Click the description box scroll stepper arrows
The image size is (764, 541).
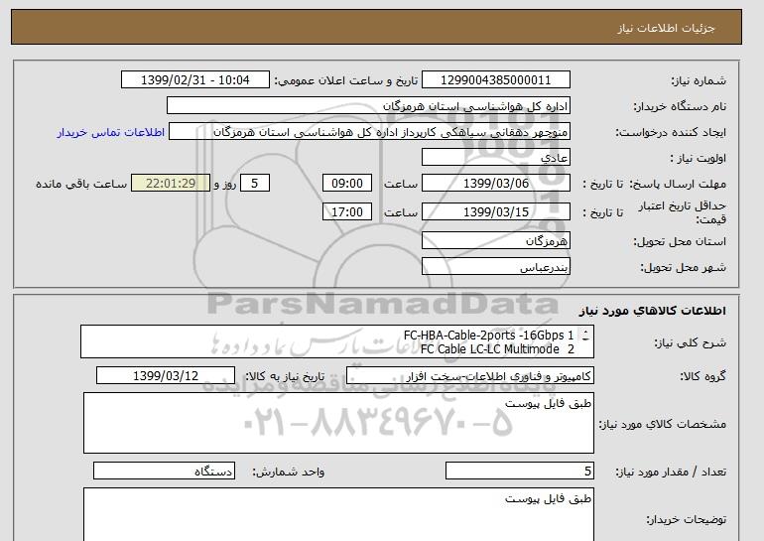(x=585, y=336)
